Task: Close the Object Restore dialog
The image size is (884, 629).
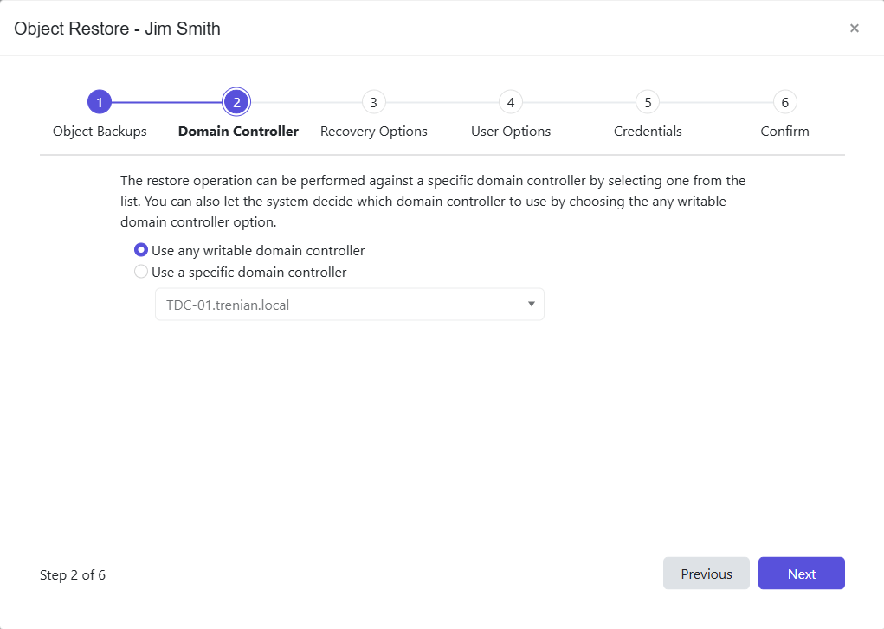Action: [x=855, y=28]
